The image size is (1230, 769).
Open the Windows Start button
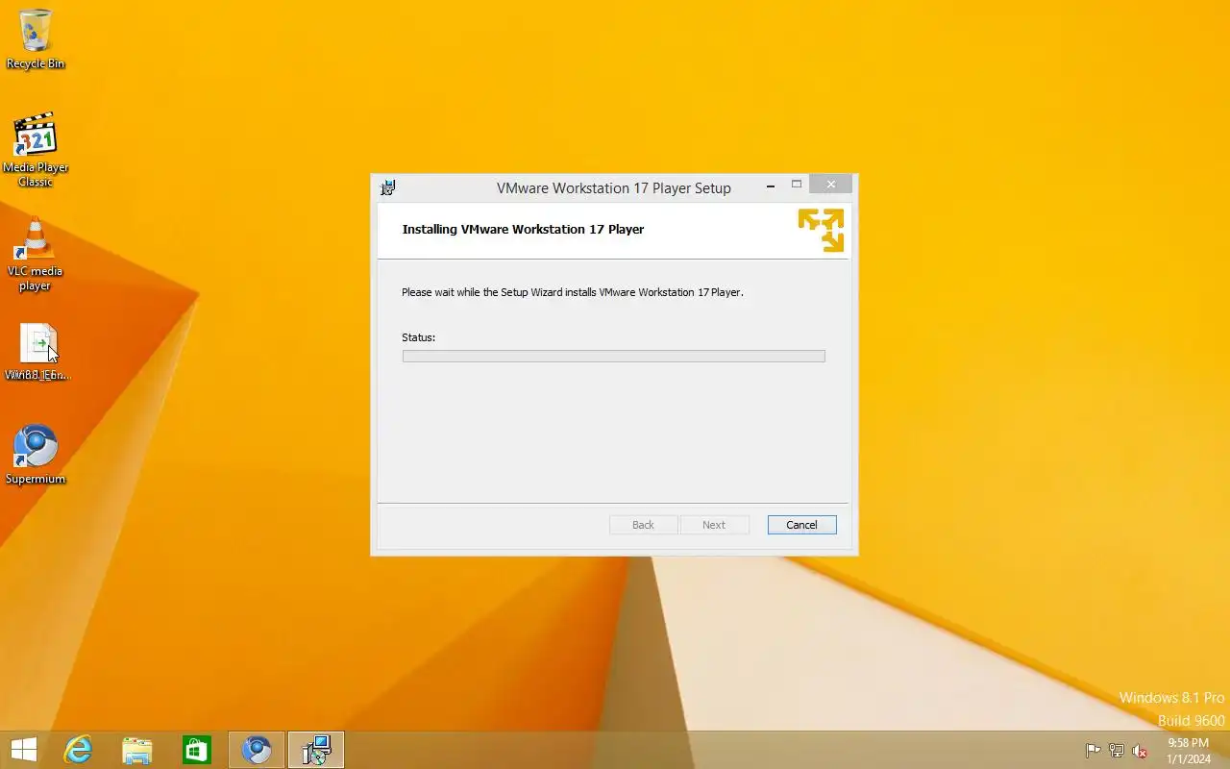point(24,750)
